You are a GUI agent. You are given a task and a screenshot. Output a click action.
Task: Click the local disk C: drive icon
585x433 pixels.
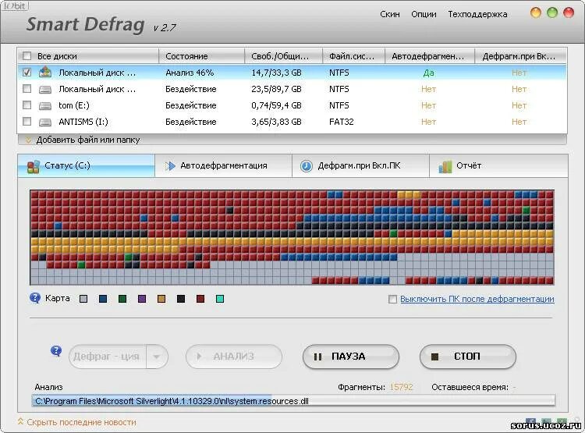coord(45,72)
